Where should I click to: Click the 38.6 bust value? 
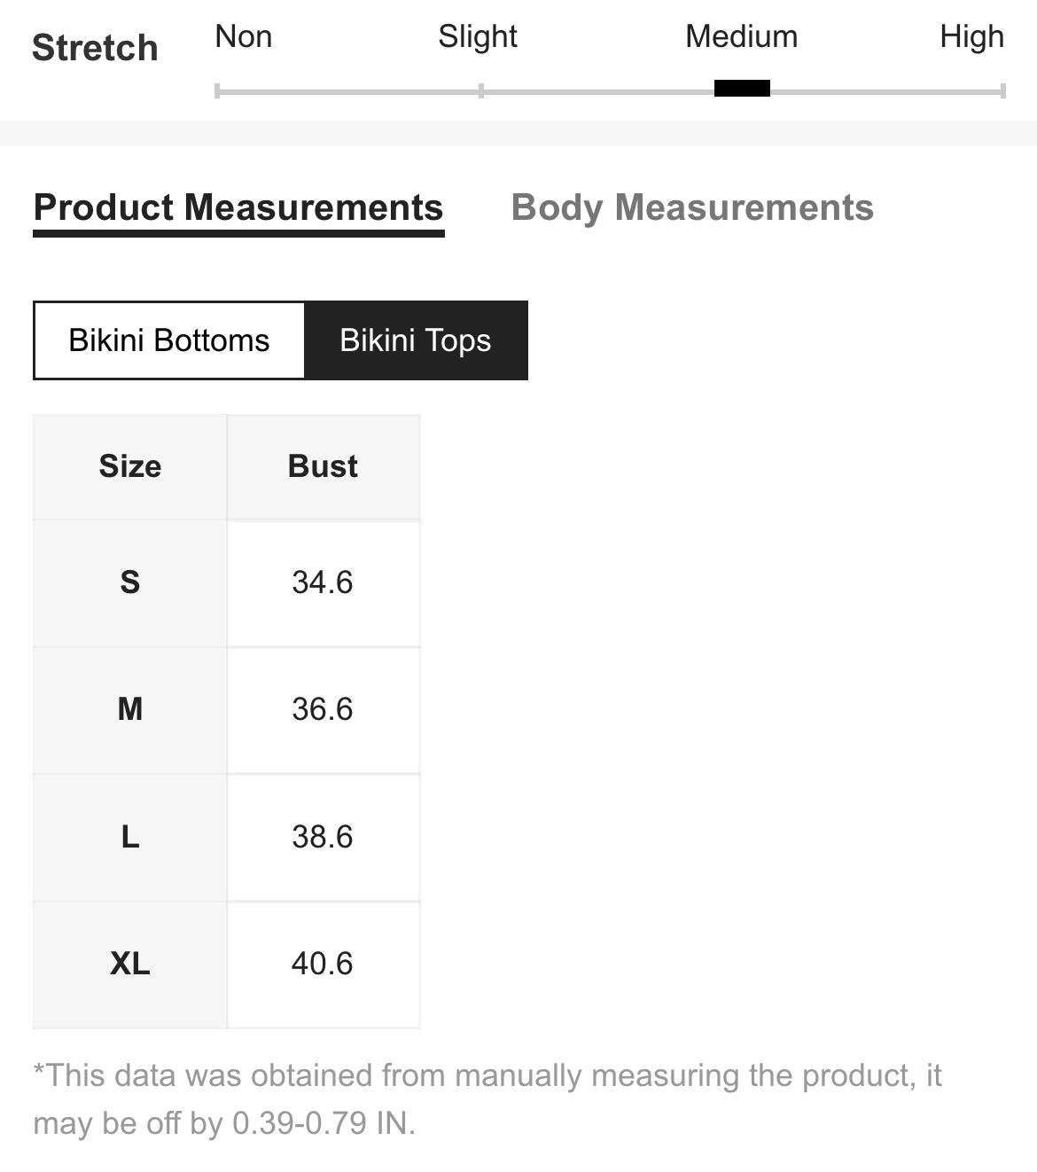click(323, 837)
